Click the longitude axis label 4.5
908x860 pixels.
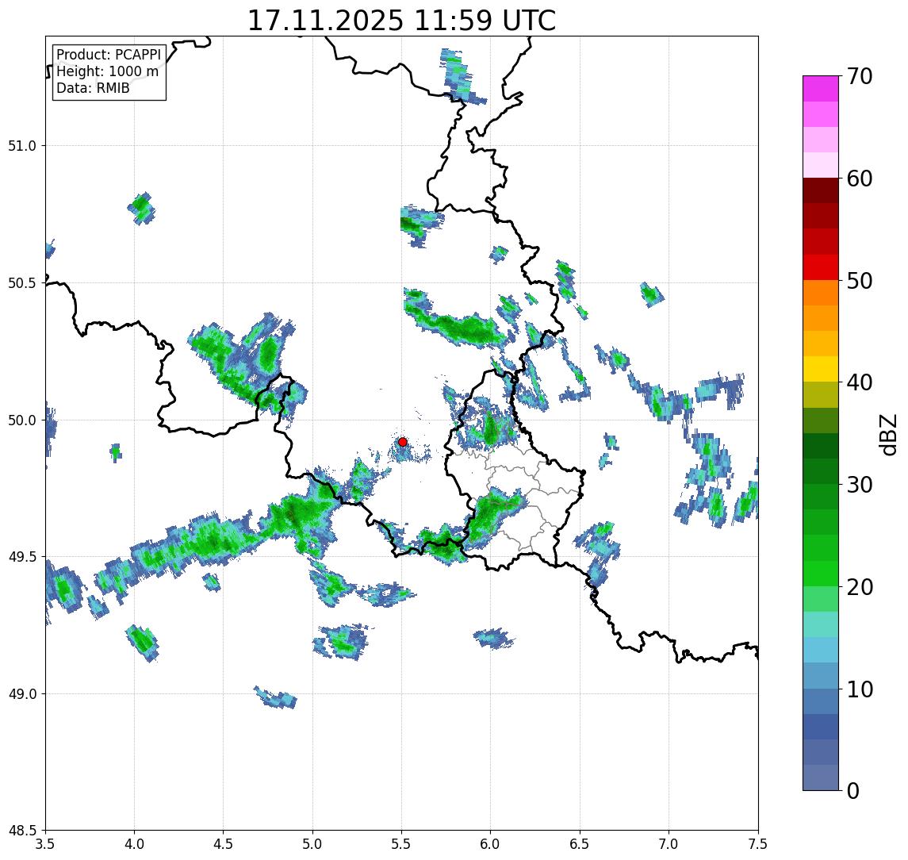pos(224,844)
